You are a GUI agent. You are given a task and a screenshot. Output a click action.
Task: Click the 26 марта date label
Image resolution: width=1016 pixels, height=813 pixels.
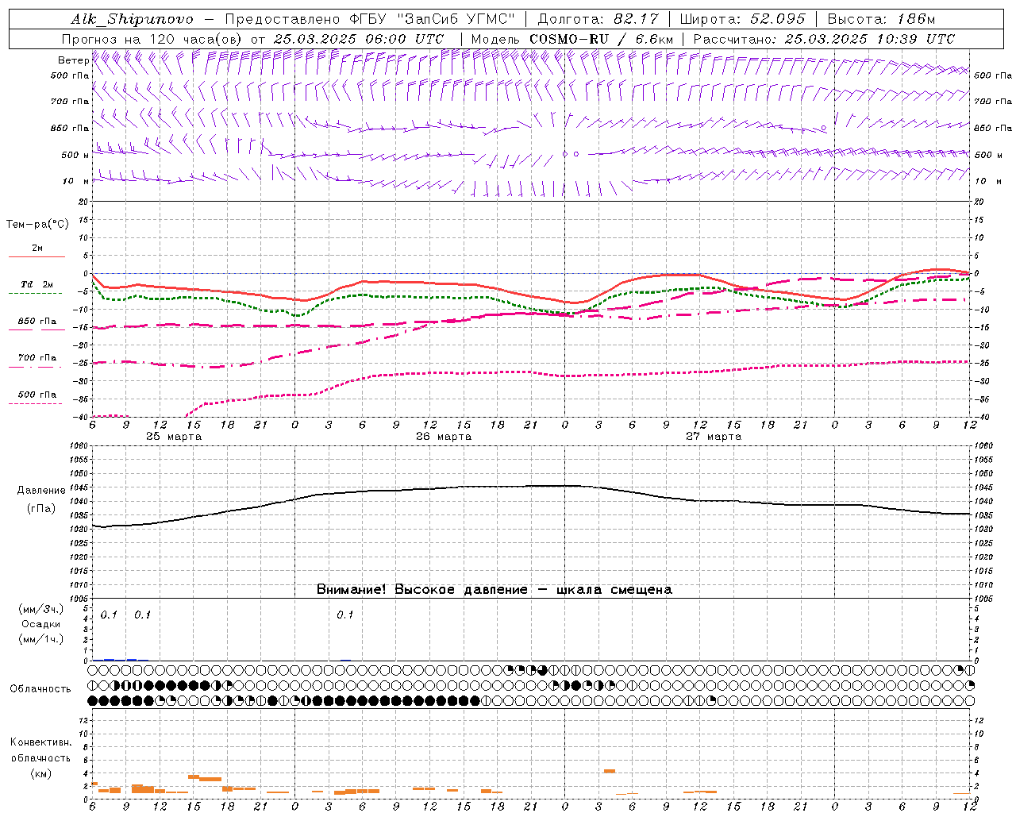coord(444,437)
